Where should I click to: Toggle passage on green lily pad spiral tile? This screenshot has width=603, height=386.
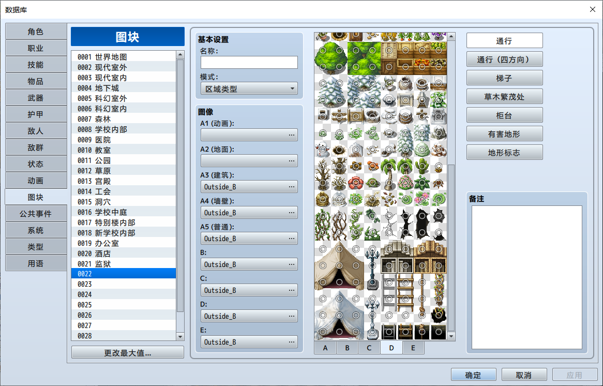point(439,199)
